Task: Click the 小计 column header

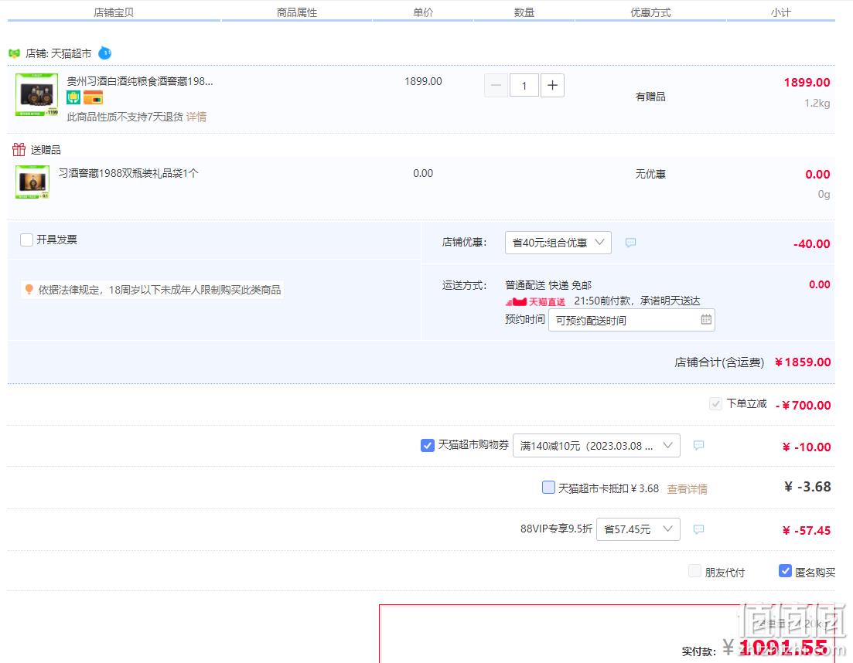Action: point(780,12)
